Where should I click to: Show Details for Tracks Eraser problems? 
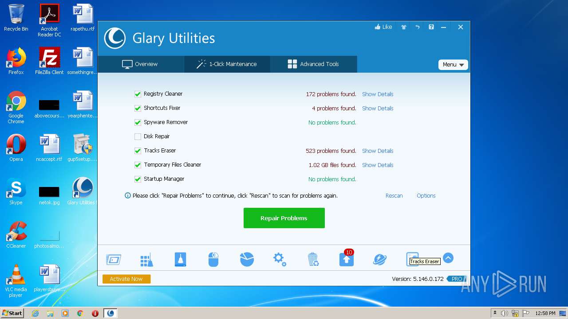(x=378, y=151)
